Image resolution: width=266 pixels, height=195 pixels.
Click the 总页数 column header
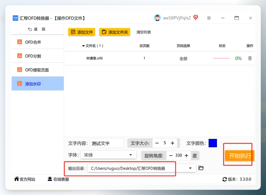point(145,46)
